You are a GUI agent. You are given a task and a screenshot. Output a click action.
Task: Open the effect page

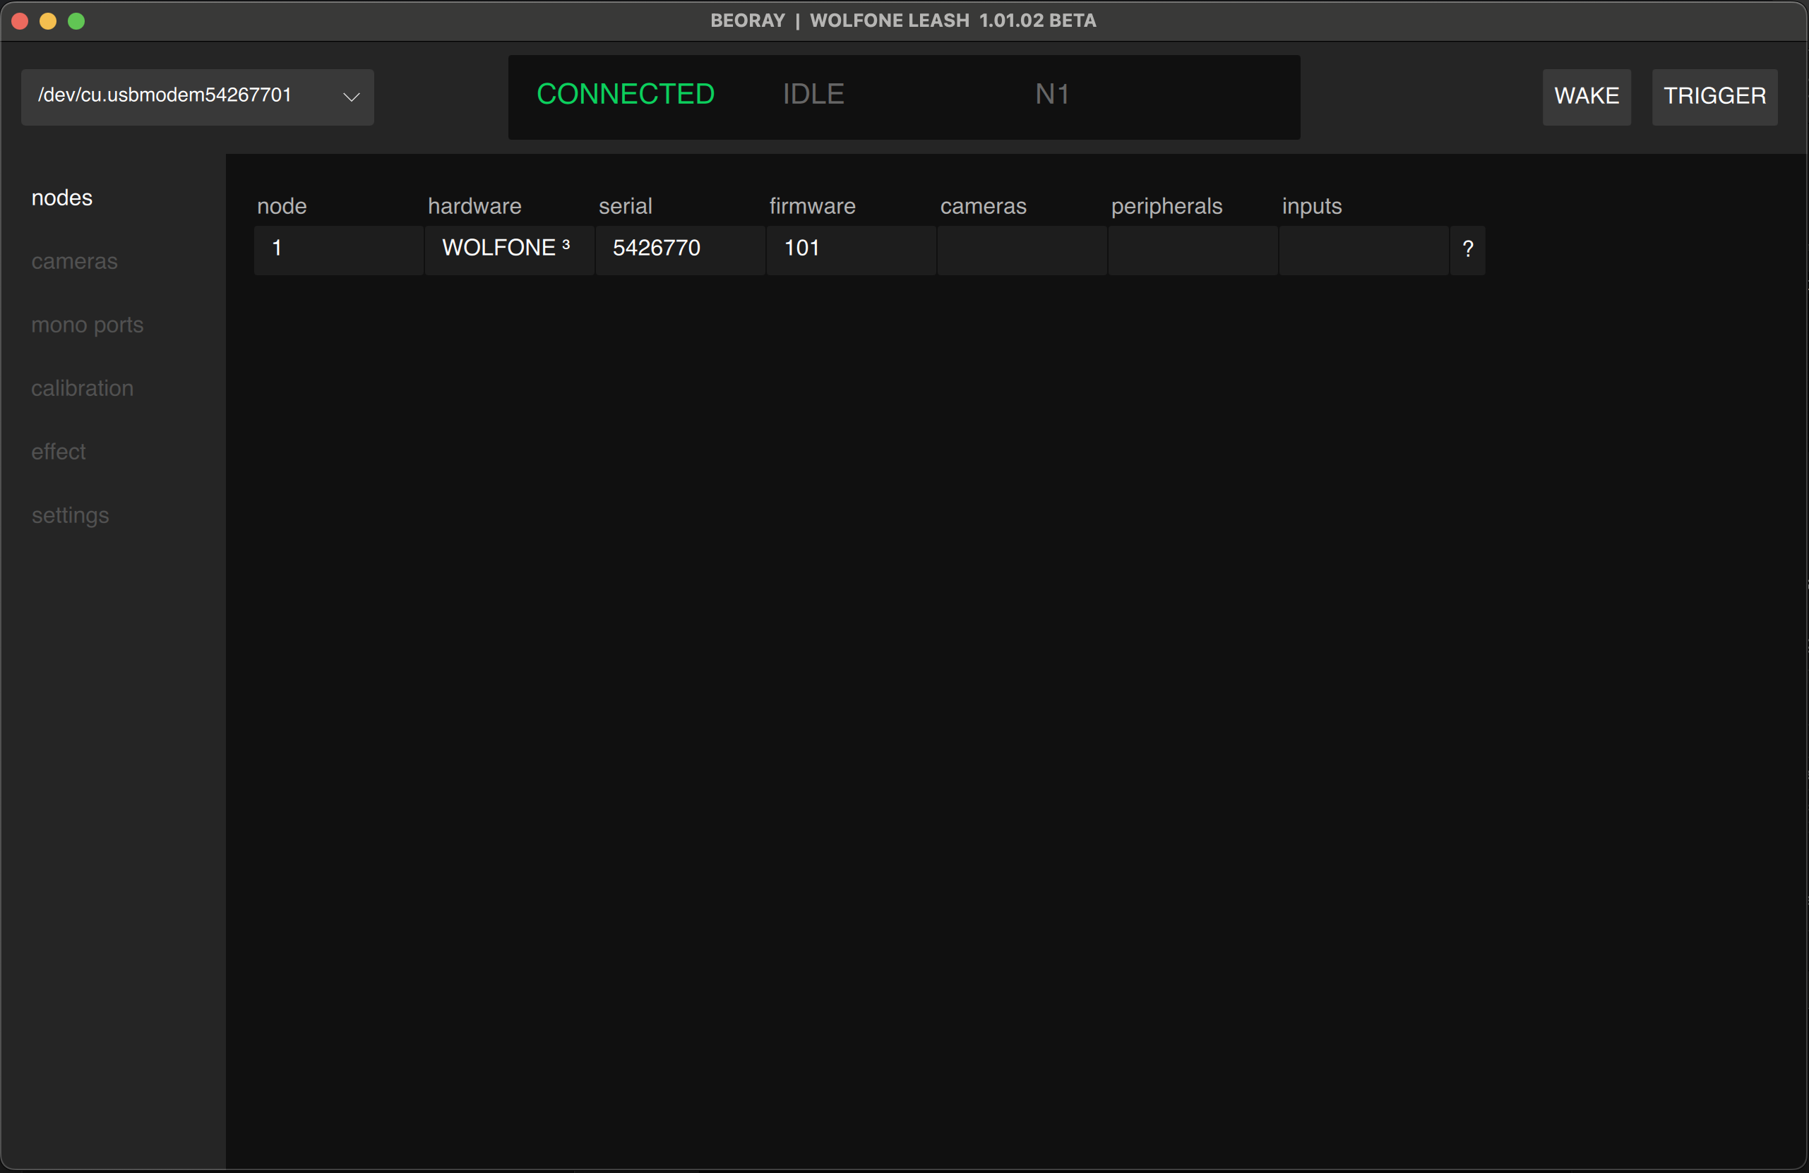(x=58, y=451)
